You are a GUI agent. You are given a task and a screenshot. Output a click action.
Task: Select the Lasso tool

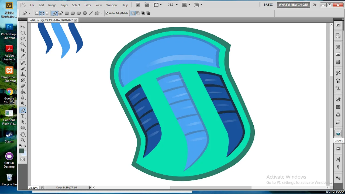point(23,39)
